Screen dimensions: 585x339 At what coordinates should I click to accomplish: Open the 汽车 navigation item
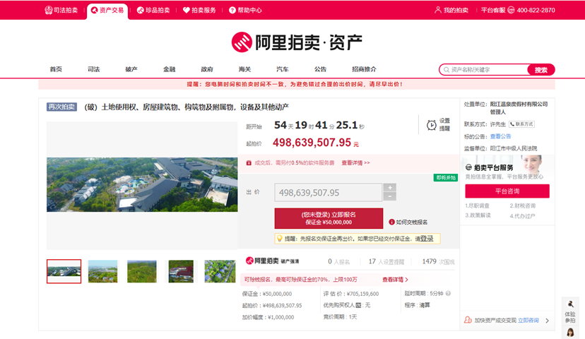tap(283, 69)
